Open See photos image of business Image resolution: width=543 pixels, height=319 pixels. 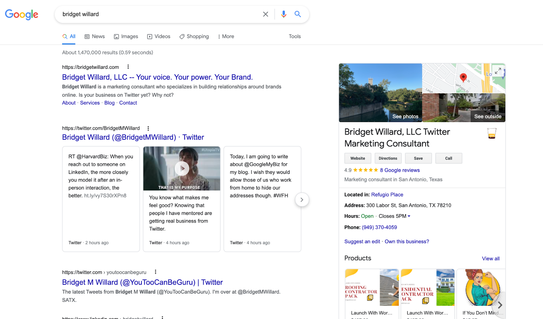(x=380, y=93)
